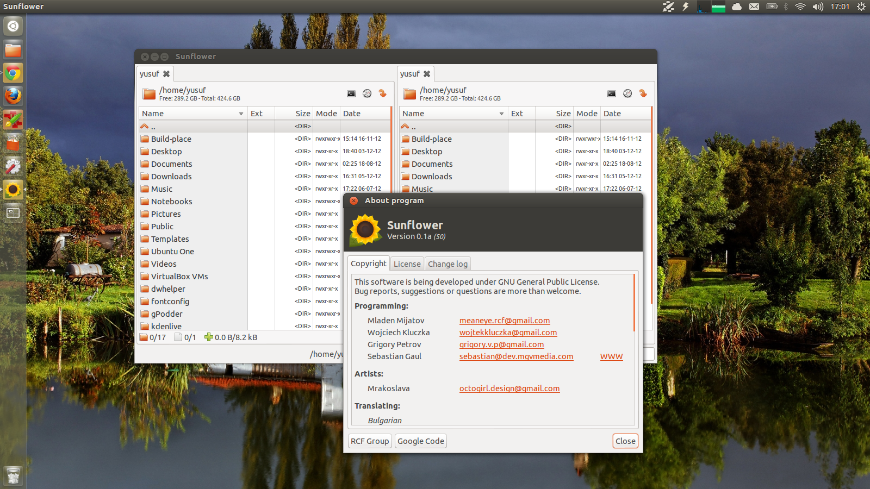Image resolution: width=870 pixels, height=489 pixels.
Task: Select Downloads folder in the right pane
Action: [x=525, y=177]
